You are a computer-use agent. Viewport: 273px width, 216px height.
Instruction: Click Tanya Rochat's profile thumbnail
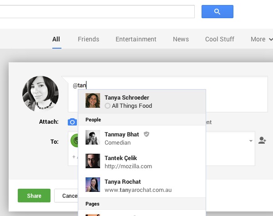[x=93, y=185]
